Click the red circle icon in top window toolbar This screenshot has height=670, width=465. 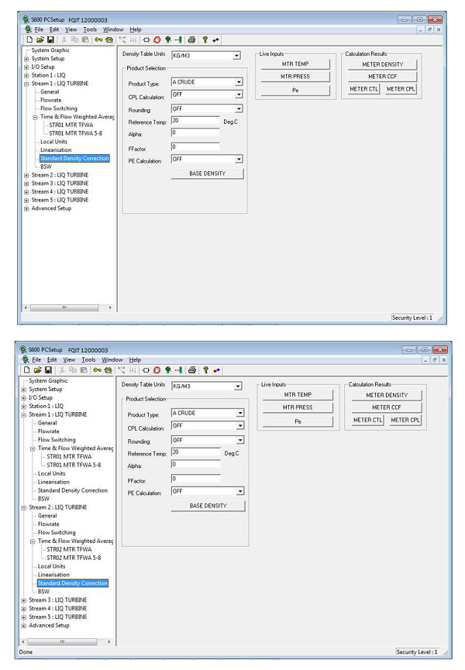click(x=157, y=40)
